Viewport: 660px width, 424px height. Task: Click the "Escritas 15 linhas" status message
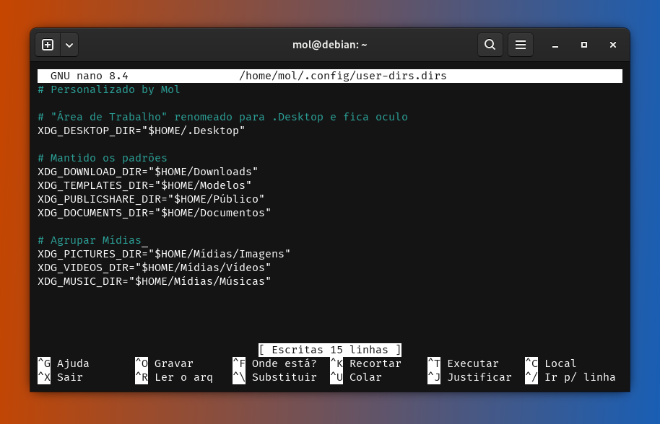click(x=329, y=350)
